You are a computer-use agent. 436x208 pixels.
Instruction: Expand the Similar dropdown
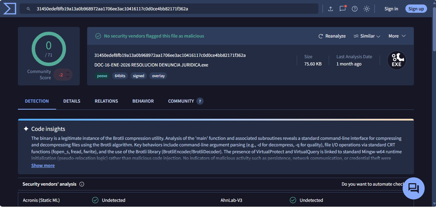(367, 36)
